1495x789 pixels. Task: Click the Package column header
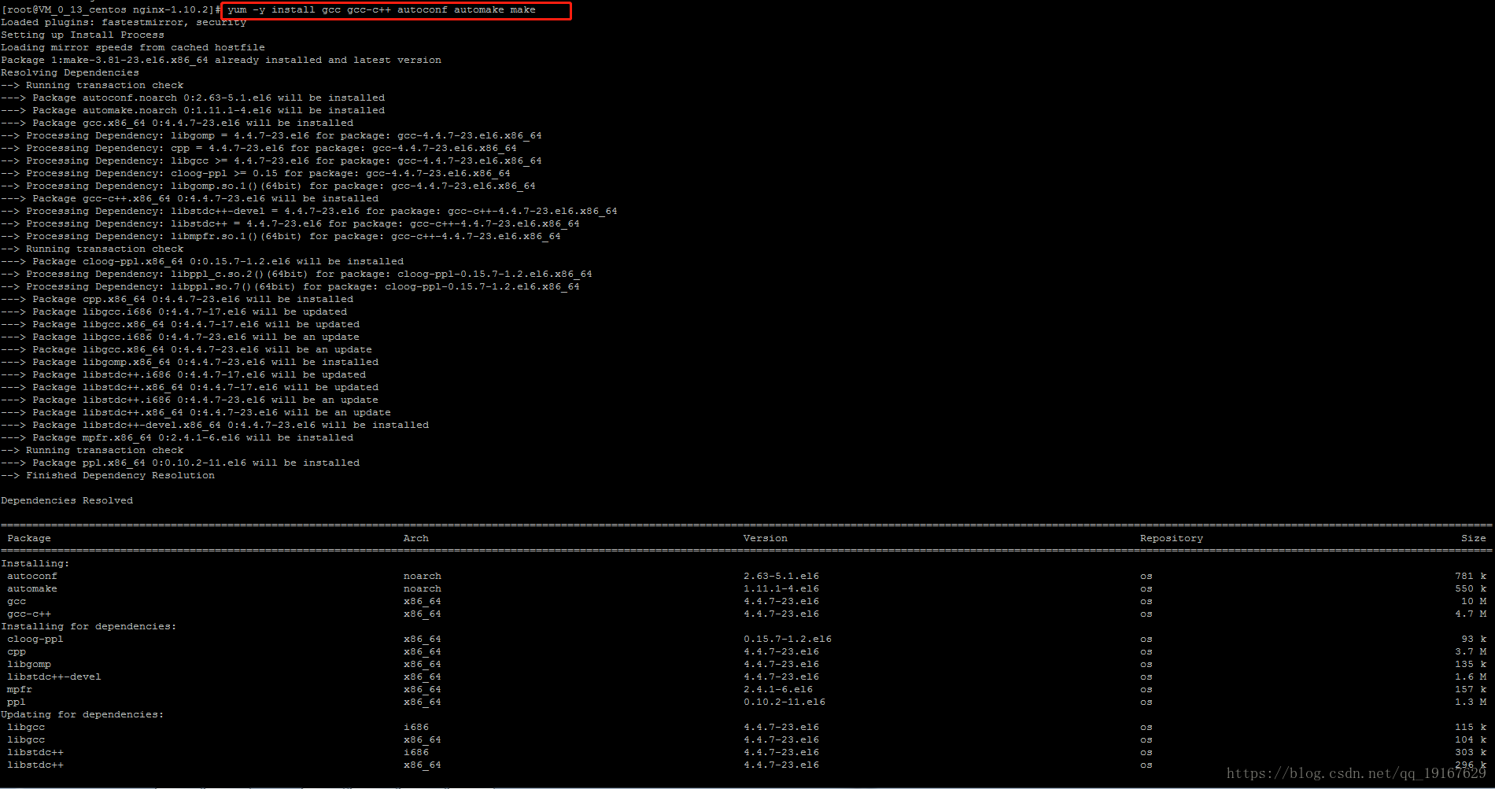[29, 539]
